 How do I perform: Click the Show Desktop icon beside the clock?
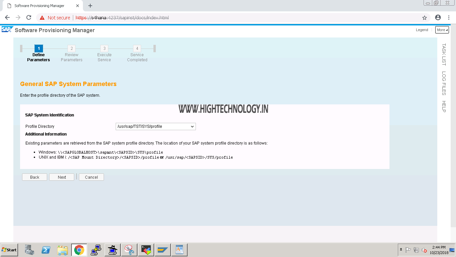tap(452, 250)
